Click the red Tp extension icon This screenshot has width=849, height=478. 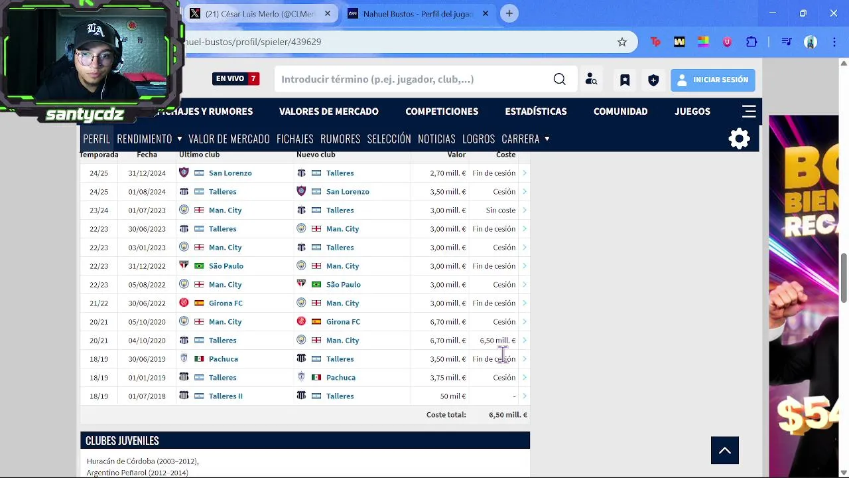tap(655, 42)
